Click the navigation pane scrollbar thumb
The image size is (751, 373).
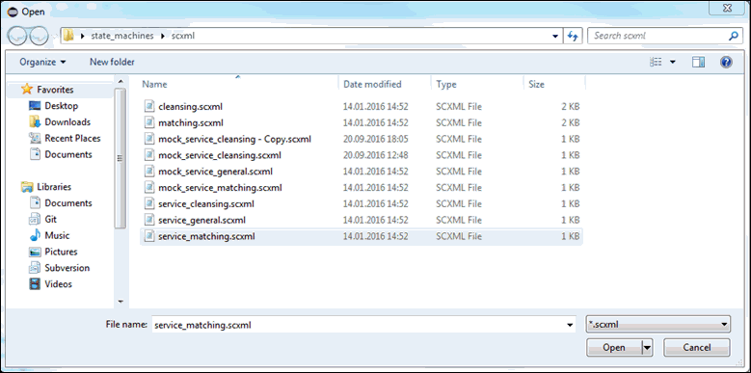pos(121,158)
